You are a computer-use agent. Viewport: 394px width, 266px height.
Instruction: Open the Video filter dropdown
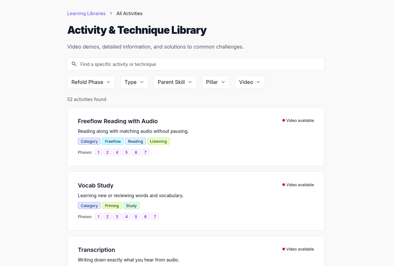[250, 82]
